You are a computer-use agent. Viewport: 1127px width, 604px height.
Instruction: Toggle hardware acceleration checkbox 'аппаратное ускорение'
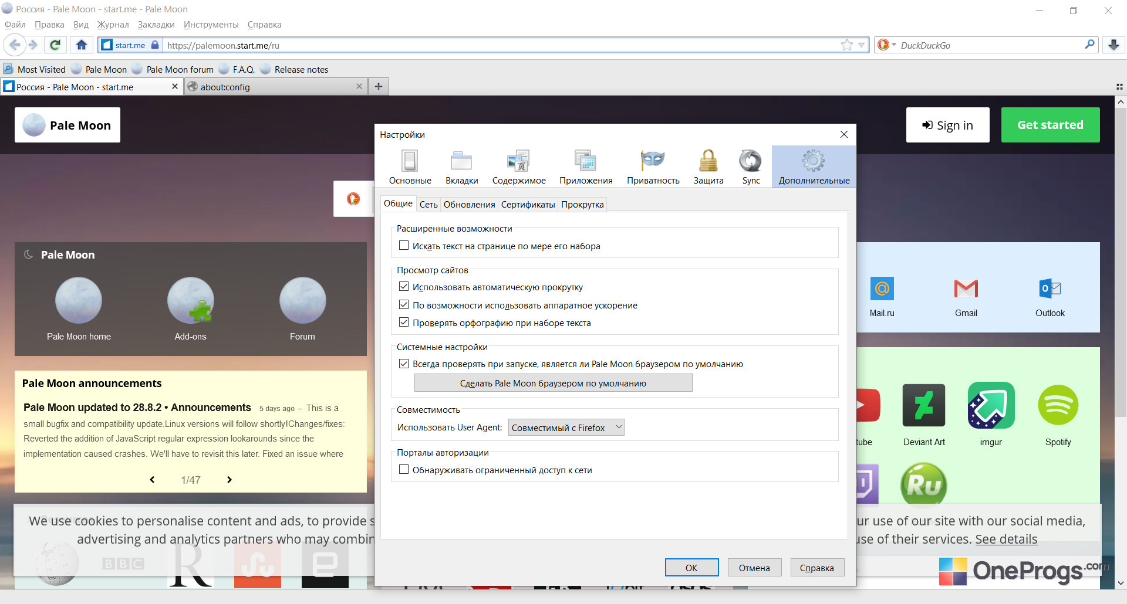coord(404,305)
